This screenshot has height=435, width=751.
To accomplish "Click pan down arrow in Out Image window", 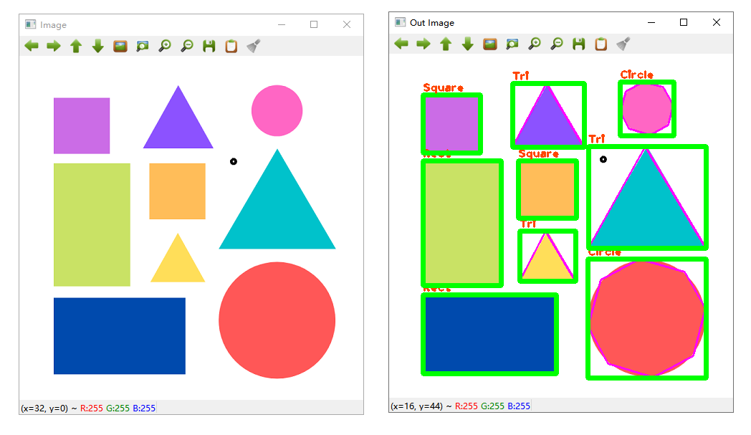I will click(468, 44).
